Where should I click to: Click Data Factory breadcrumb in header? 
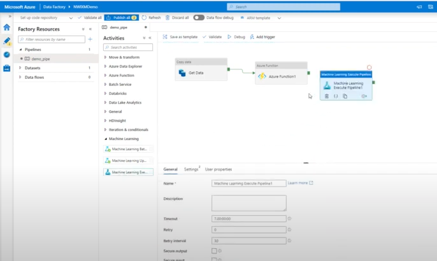54,7
